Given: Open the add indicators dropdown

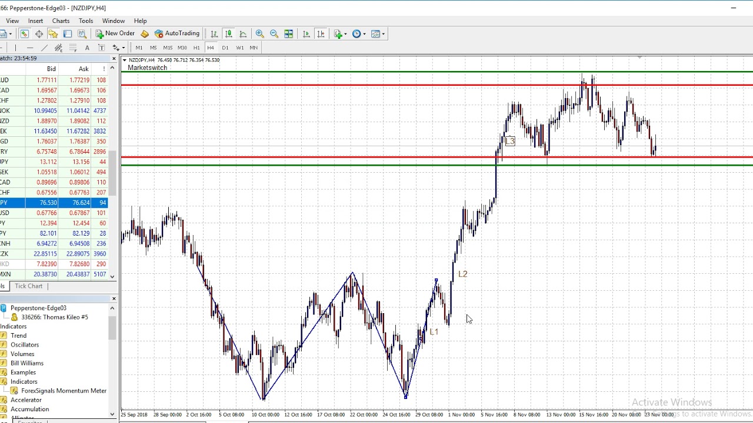Looking at the screenshot, I should click(x=340, y=33).
